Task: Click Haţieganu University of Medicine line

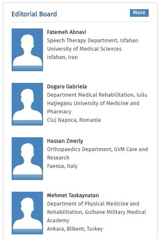Action: [93, 103]
